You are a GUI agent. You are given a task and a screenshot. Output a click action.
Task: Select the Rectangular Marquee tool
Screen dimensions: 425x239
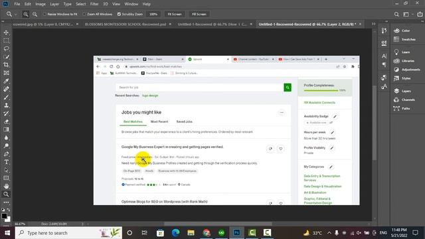point(6,40)
